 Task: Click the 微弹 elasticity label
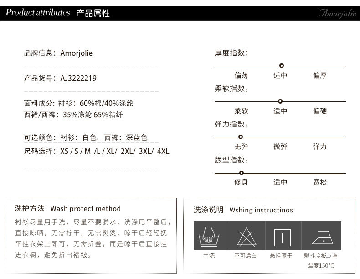280,147
